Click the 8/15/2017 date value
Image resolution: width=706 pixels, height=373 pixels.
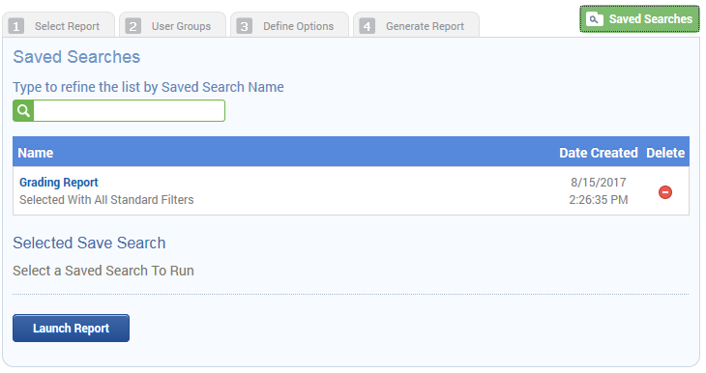pos(599,183)
